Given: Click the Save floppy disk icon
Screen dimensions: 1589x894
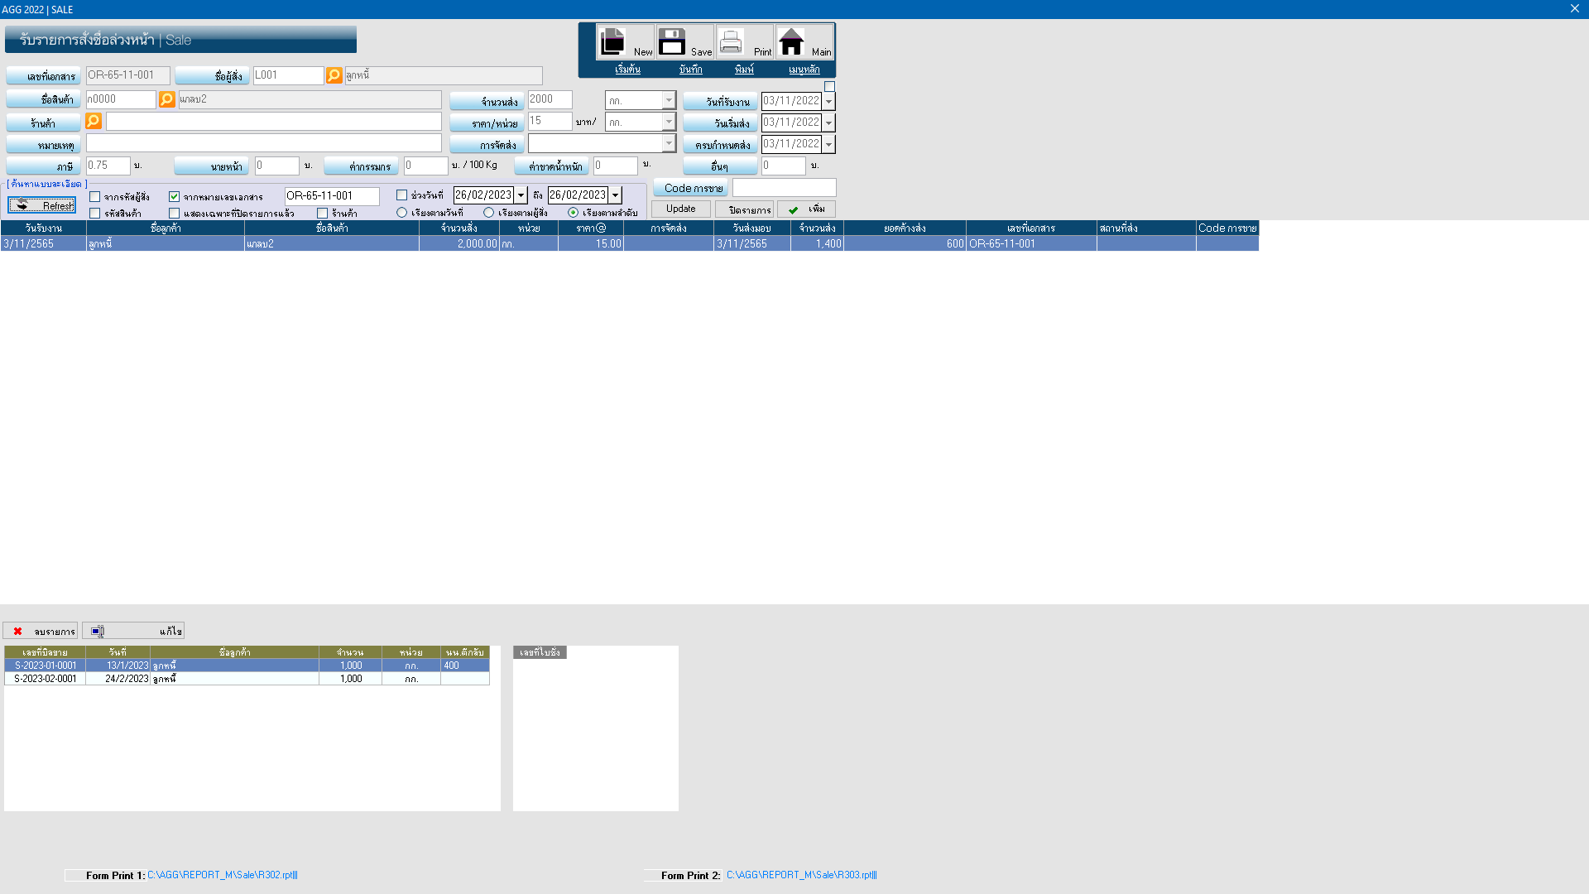Looking at the screenshot, I should [x=672, y=41].
